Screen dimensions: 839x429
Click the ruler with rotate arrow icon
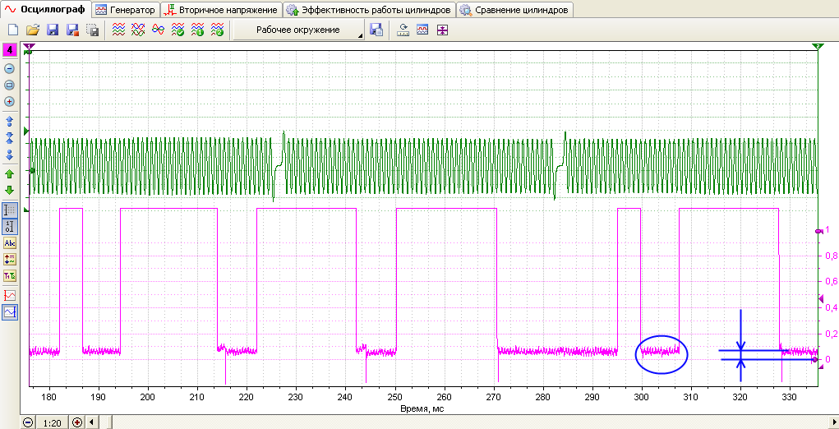[403, 30]
